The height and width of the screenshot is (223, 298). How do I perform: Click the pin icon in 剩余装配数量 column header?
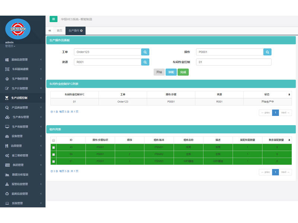point(289,140)
